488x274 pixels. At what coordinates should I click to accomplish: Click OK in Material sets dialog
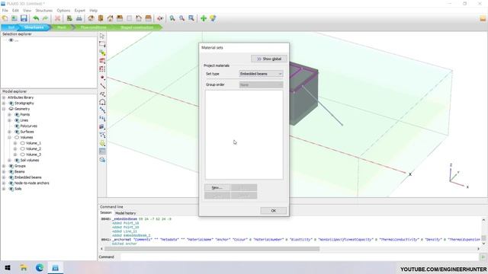(273, 211)
